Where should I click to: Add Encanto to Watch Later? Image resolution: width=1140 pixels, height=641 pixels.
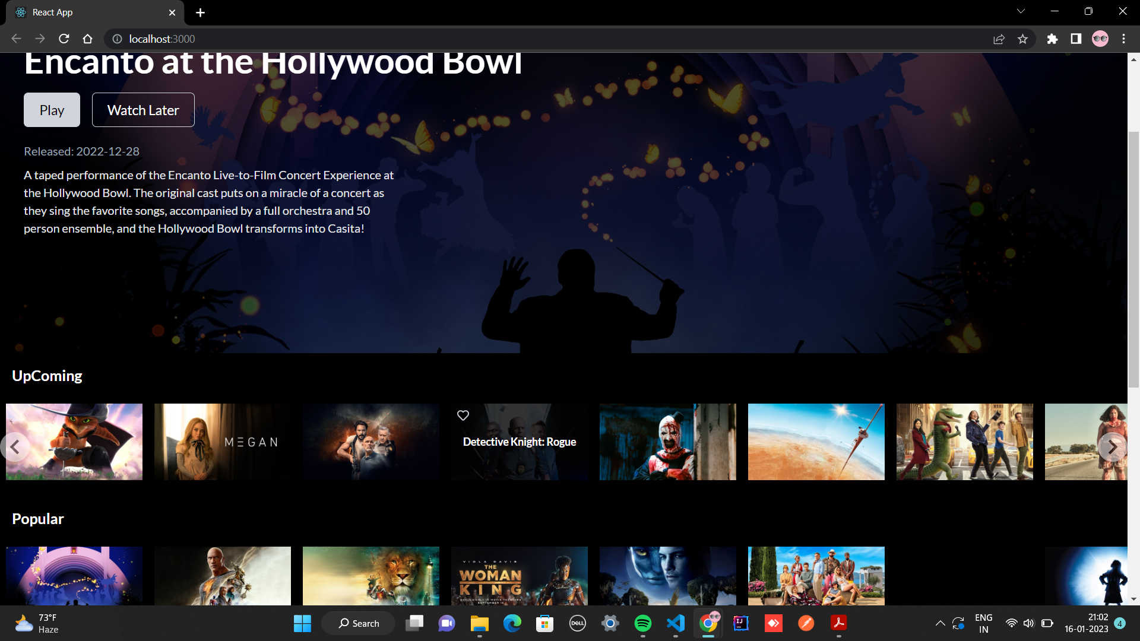[142, 110]
